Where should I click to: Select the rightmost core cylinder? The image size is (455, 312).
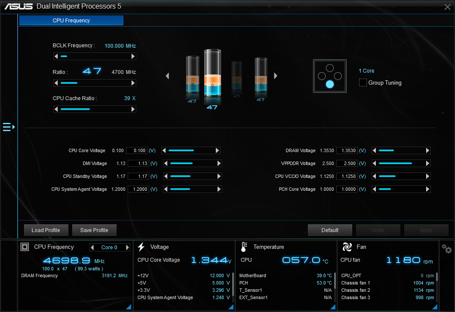pyautogui.click(x=261, y=75)
